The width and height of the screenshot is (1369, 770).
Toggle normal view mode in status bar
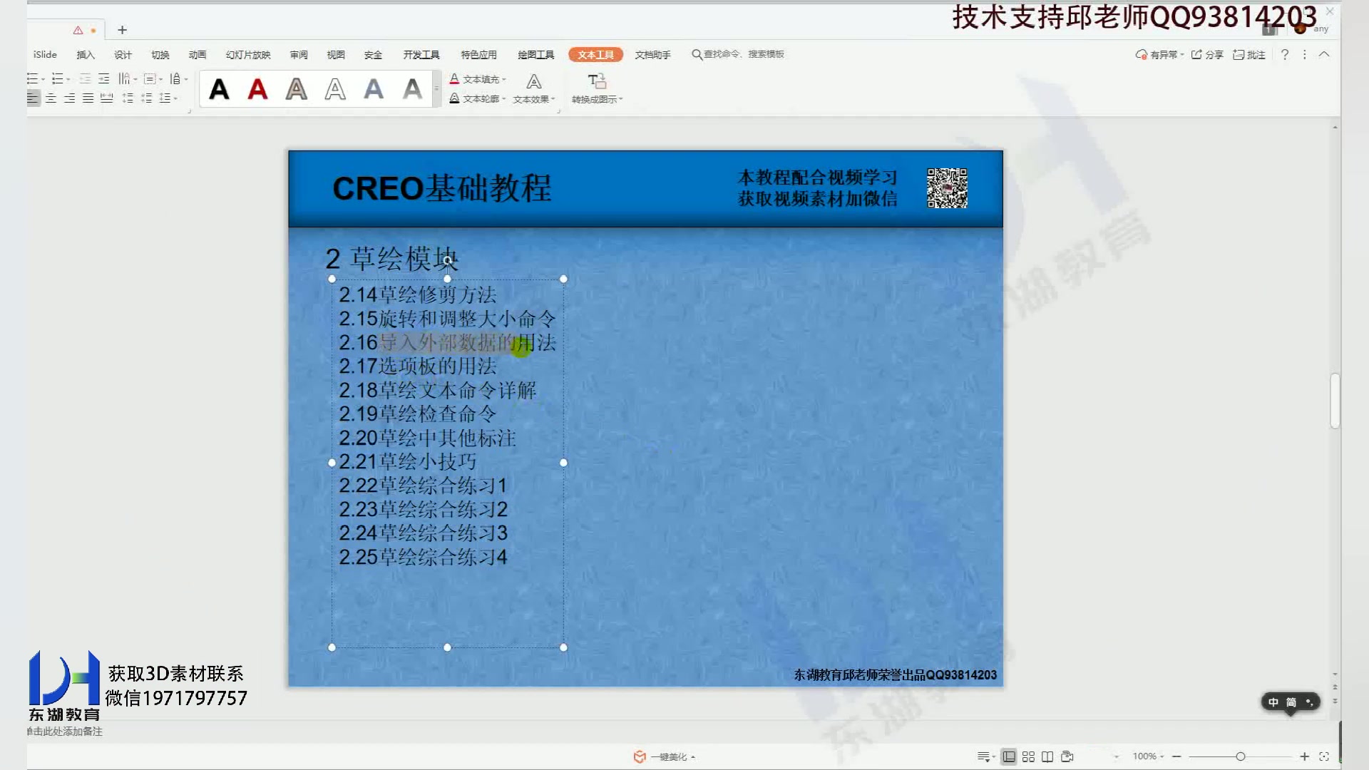(x=1009, y=756)
